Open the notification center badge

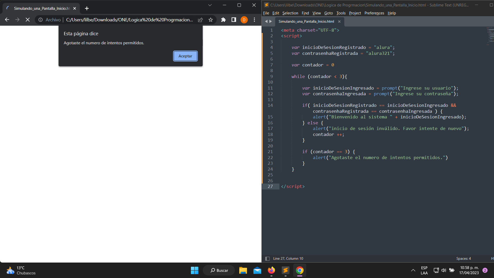[485, 270]
